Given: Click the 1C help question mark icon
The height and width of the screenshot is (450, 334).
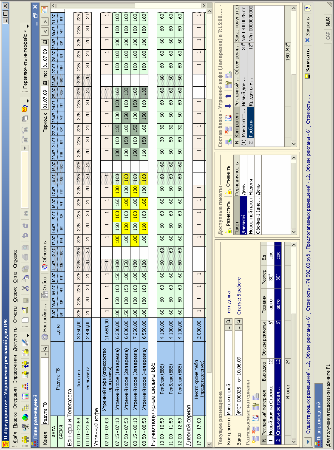Looking at the screenshot, I should [x=25, y=109].
